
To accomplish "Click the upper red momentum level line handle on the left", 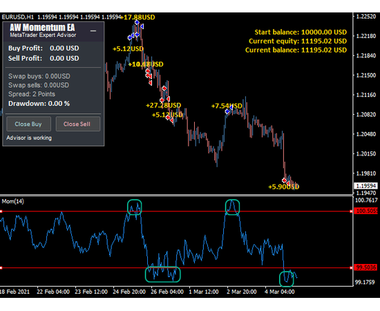I will coord(1,211).
